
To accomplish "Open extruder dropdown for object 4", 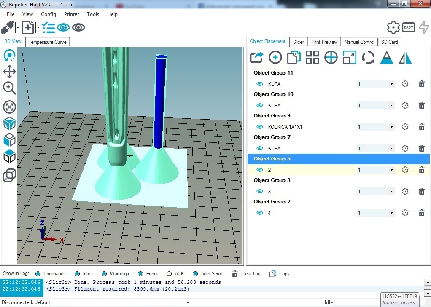I will 391,213.
